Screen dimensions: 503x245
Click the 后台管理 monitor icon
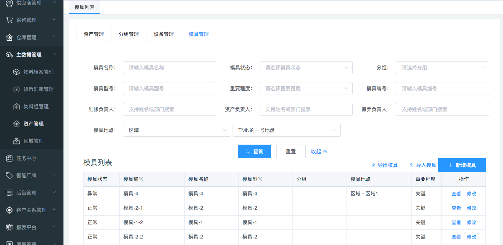click(x=9, y=193)
